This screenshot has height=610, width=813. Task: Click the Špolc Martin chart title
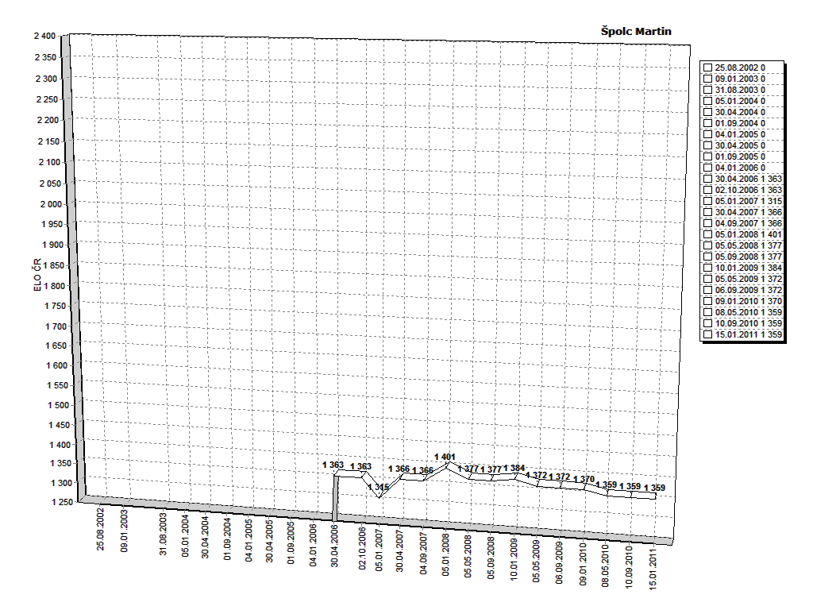[x=636, y=31]
